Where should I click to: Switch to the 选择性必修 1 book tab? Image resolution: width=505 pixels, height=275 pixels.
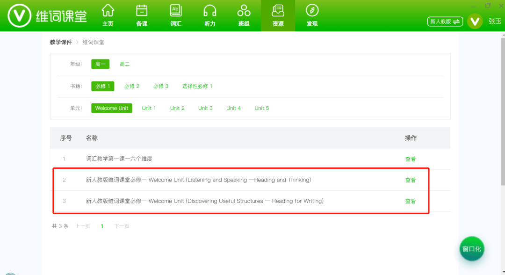[197, 86]
